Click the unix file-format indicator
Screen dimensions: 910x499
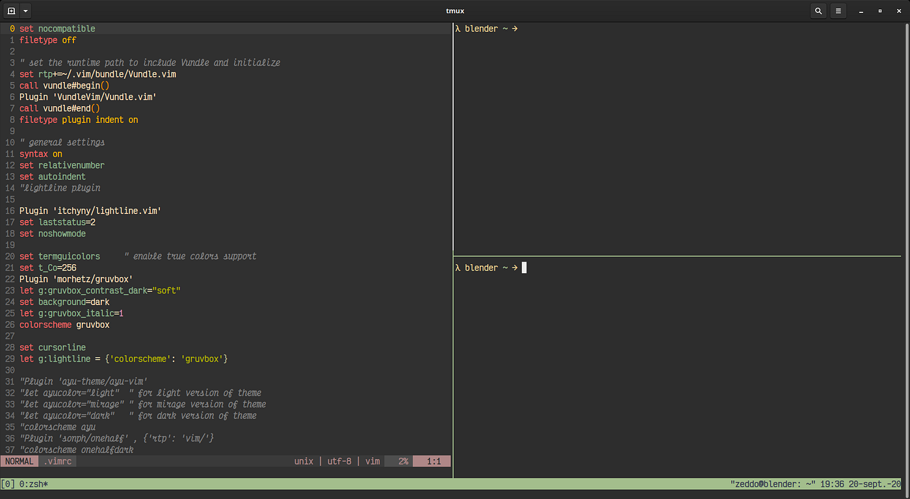[x=303, y=461]
